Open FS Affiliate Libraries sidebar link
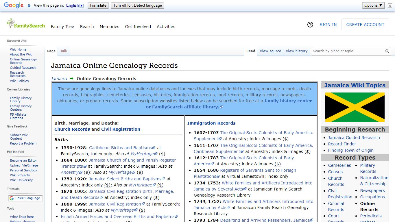395x222 pixels. tap(18, 116)
